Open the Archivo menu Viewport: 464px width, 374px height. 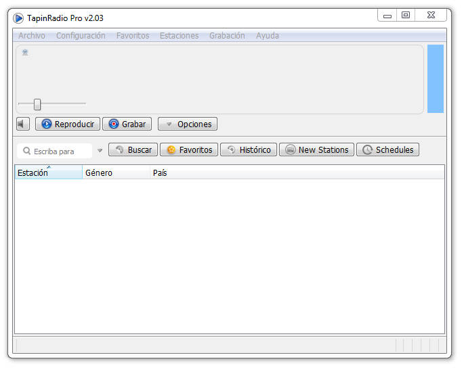pyautogui.click(x=32, y=35)
